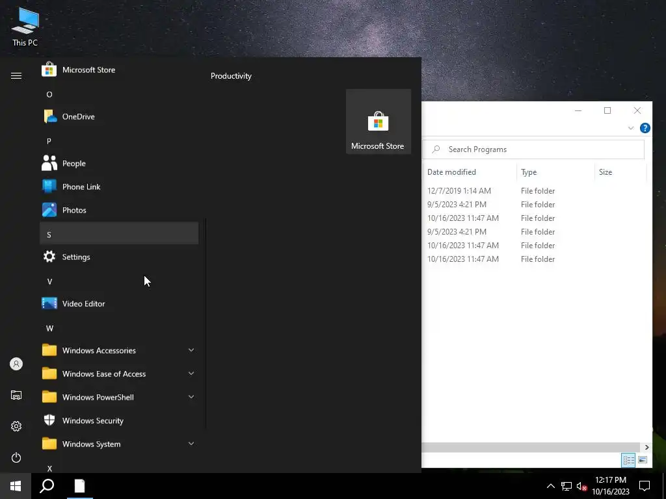Viewport: 666px width, 499px height.
Task: Maximize the Explorer window
Action: [x=607, y=110]
